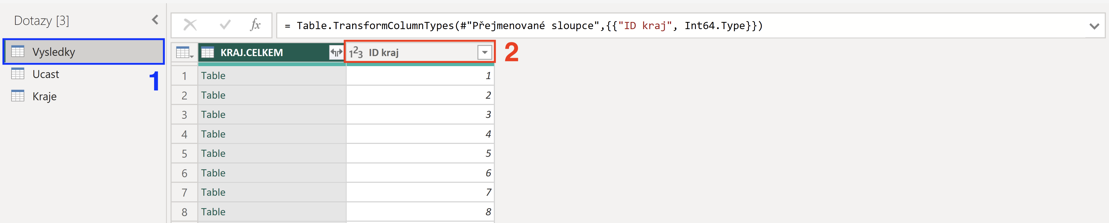Select the Kraje query
Screen dimensions: 1109x223
(x=44, y=96)
